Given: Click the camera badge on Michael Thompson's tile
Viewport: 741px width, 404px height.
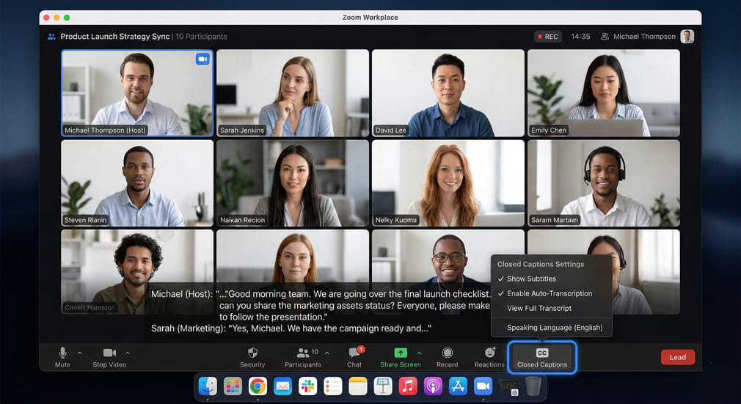Looking at the screenshot, I should (202, 59).
